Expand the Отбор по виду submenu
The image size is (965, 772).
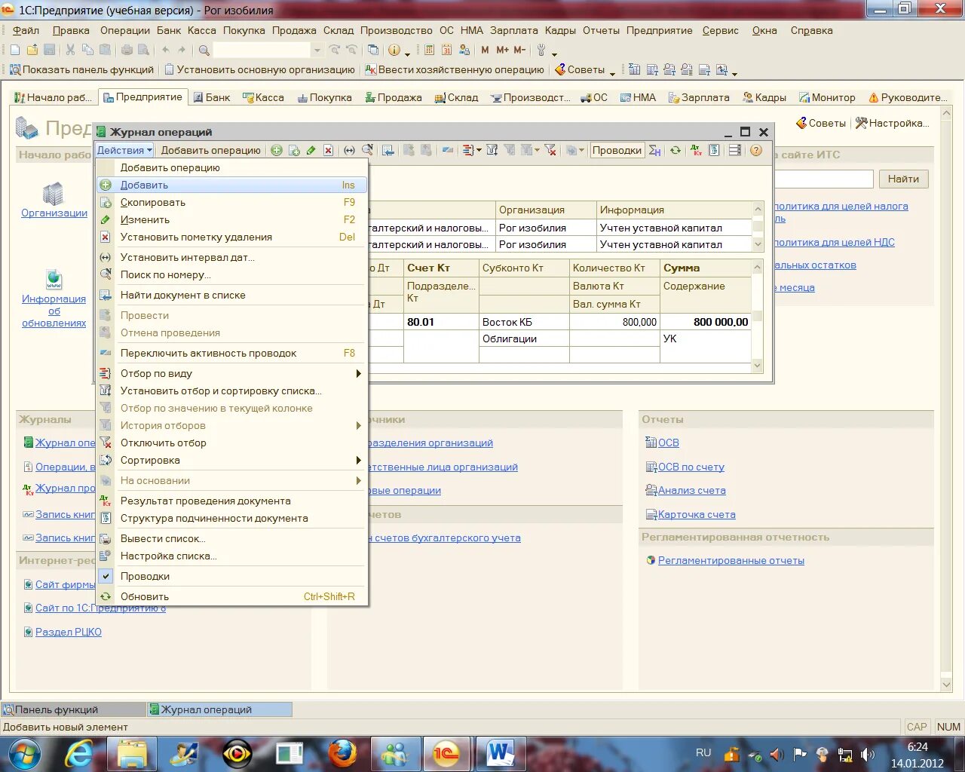click(x=232, y=373)
